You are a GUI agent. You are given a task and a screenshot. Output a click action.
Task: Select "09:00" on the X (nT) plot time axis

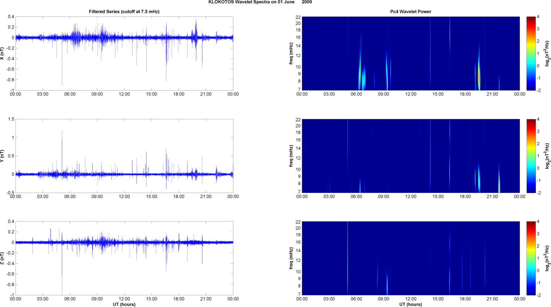click(97, 94)
